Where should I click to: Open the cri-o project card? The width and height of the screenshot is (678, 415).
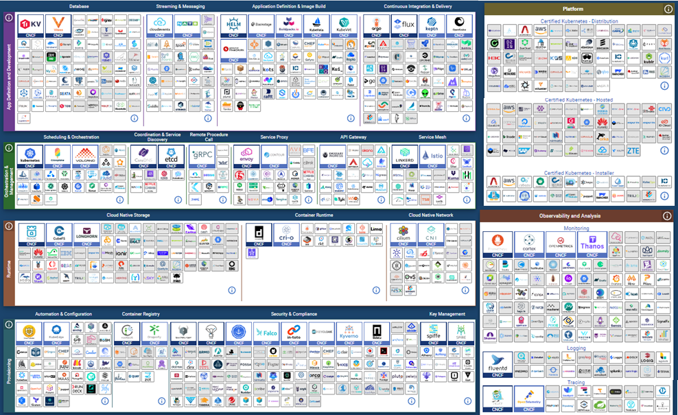tap(286, 235)
